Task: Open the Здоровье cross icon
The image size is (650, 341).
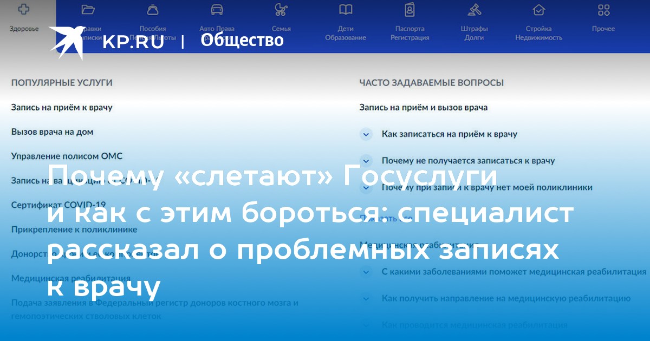Action: click(24, 11)
